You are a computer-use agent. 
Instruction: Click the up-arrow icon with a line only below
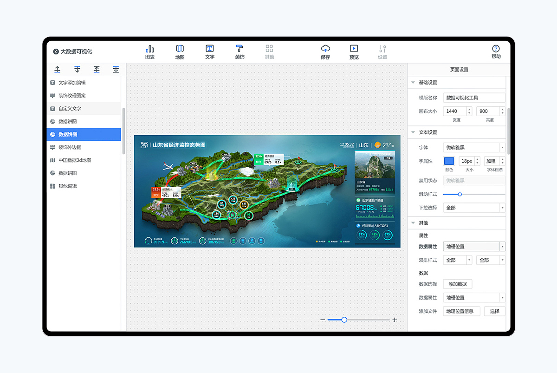[58, 69]
